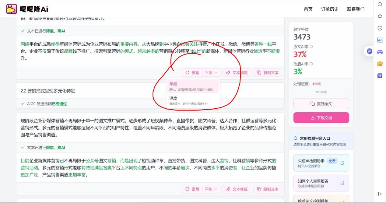This screenshot has width=386, height=203.
Task: Collapse the browser sidebar with bottom arrow
Action: click(x=380, y=194)
